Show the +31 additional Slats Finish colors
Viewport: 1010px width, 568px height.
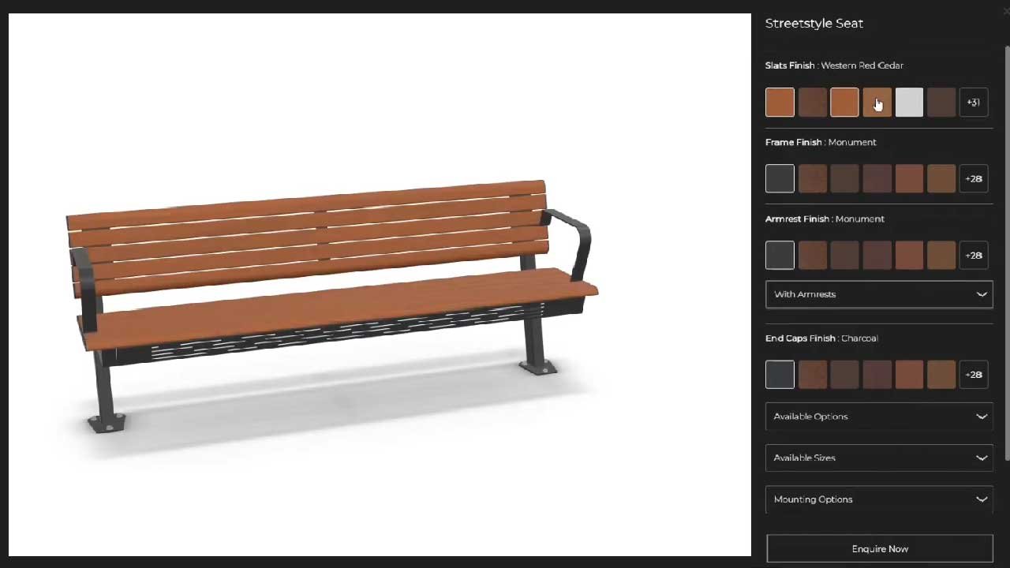[x=974, y=103]
